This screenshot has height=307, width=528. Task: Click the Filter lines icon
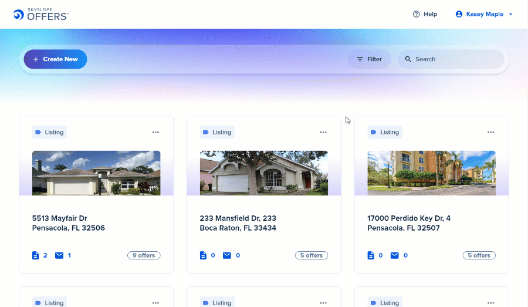pyautogui.click(x=360, y=59)
